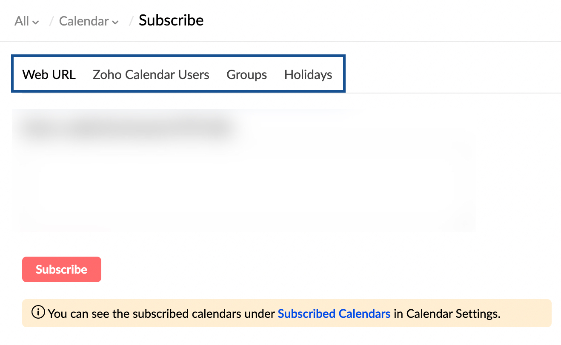Viewport: 561px width, 345px height.
Task: Switch to the Web URL tab
Action: 49,74
